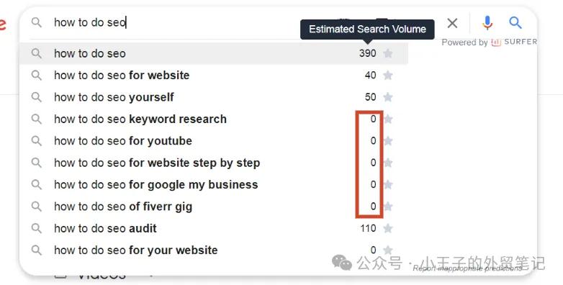Star the "of fiverr gig" suggestion
Image resolution: width=563 pixels, height=285 pixels.
(389, 207)
